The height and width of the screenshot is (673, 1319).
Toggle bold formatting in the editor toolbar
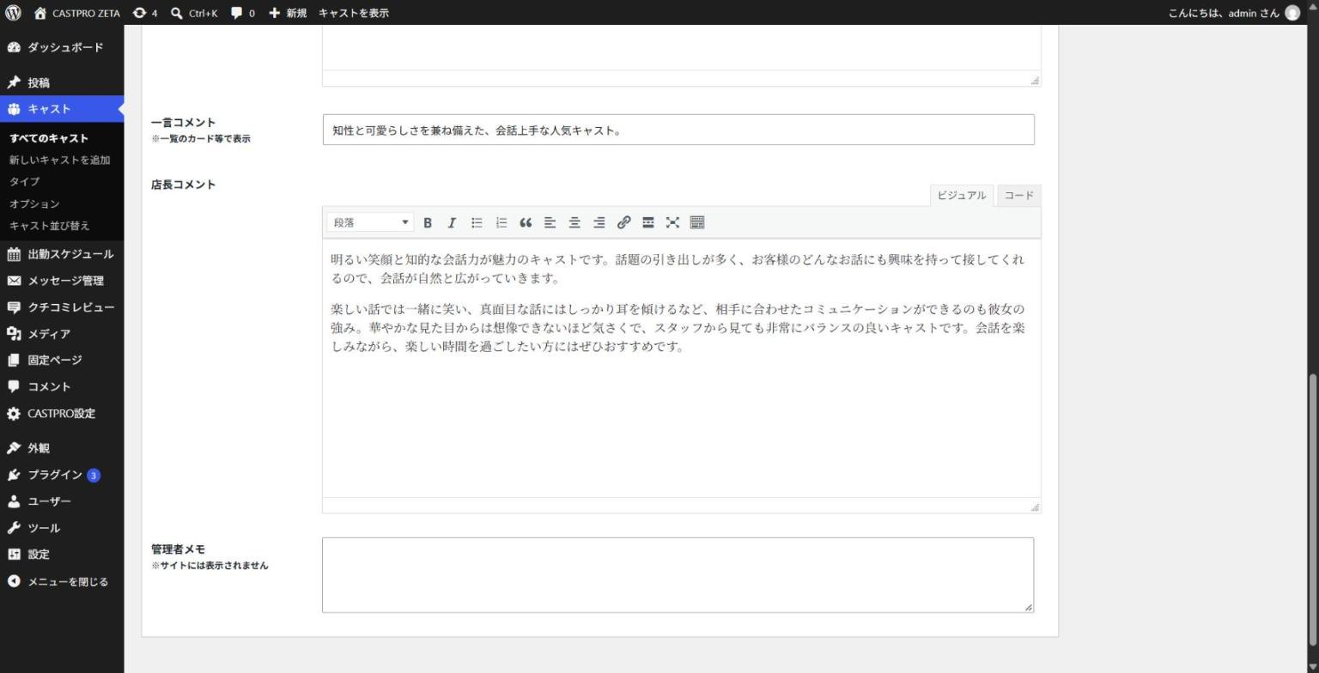[x=427, y=222]
